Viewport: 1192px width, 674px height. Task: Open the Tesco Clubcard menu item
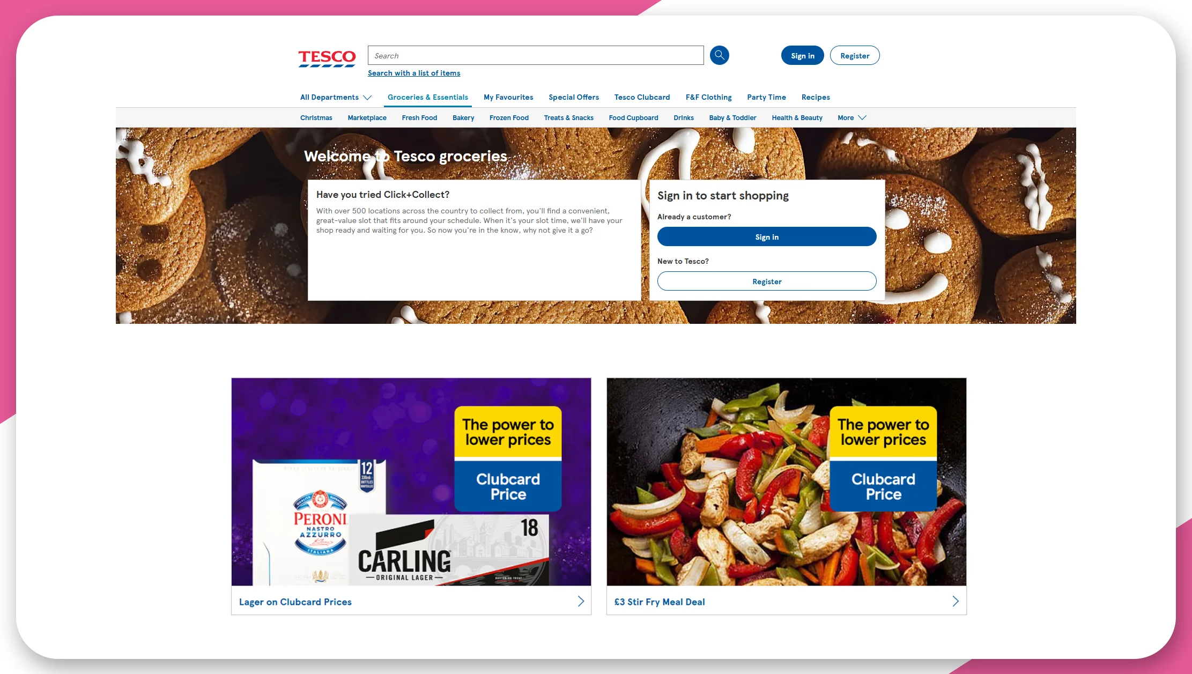pyautogui.click(x=642, y=97)
